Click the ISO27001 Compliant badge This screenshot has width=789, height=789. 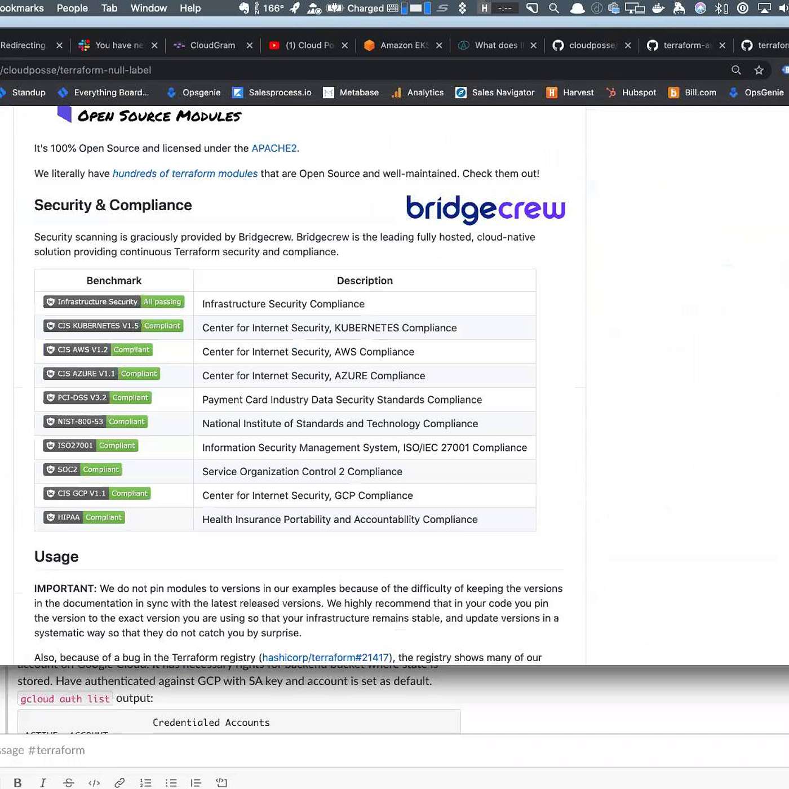[x=91, y=446]
